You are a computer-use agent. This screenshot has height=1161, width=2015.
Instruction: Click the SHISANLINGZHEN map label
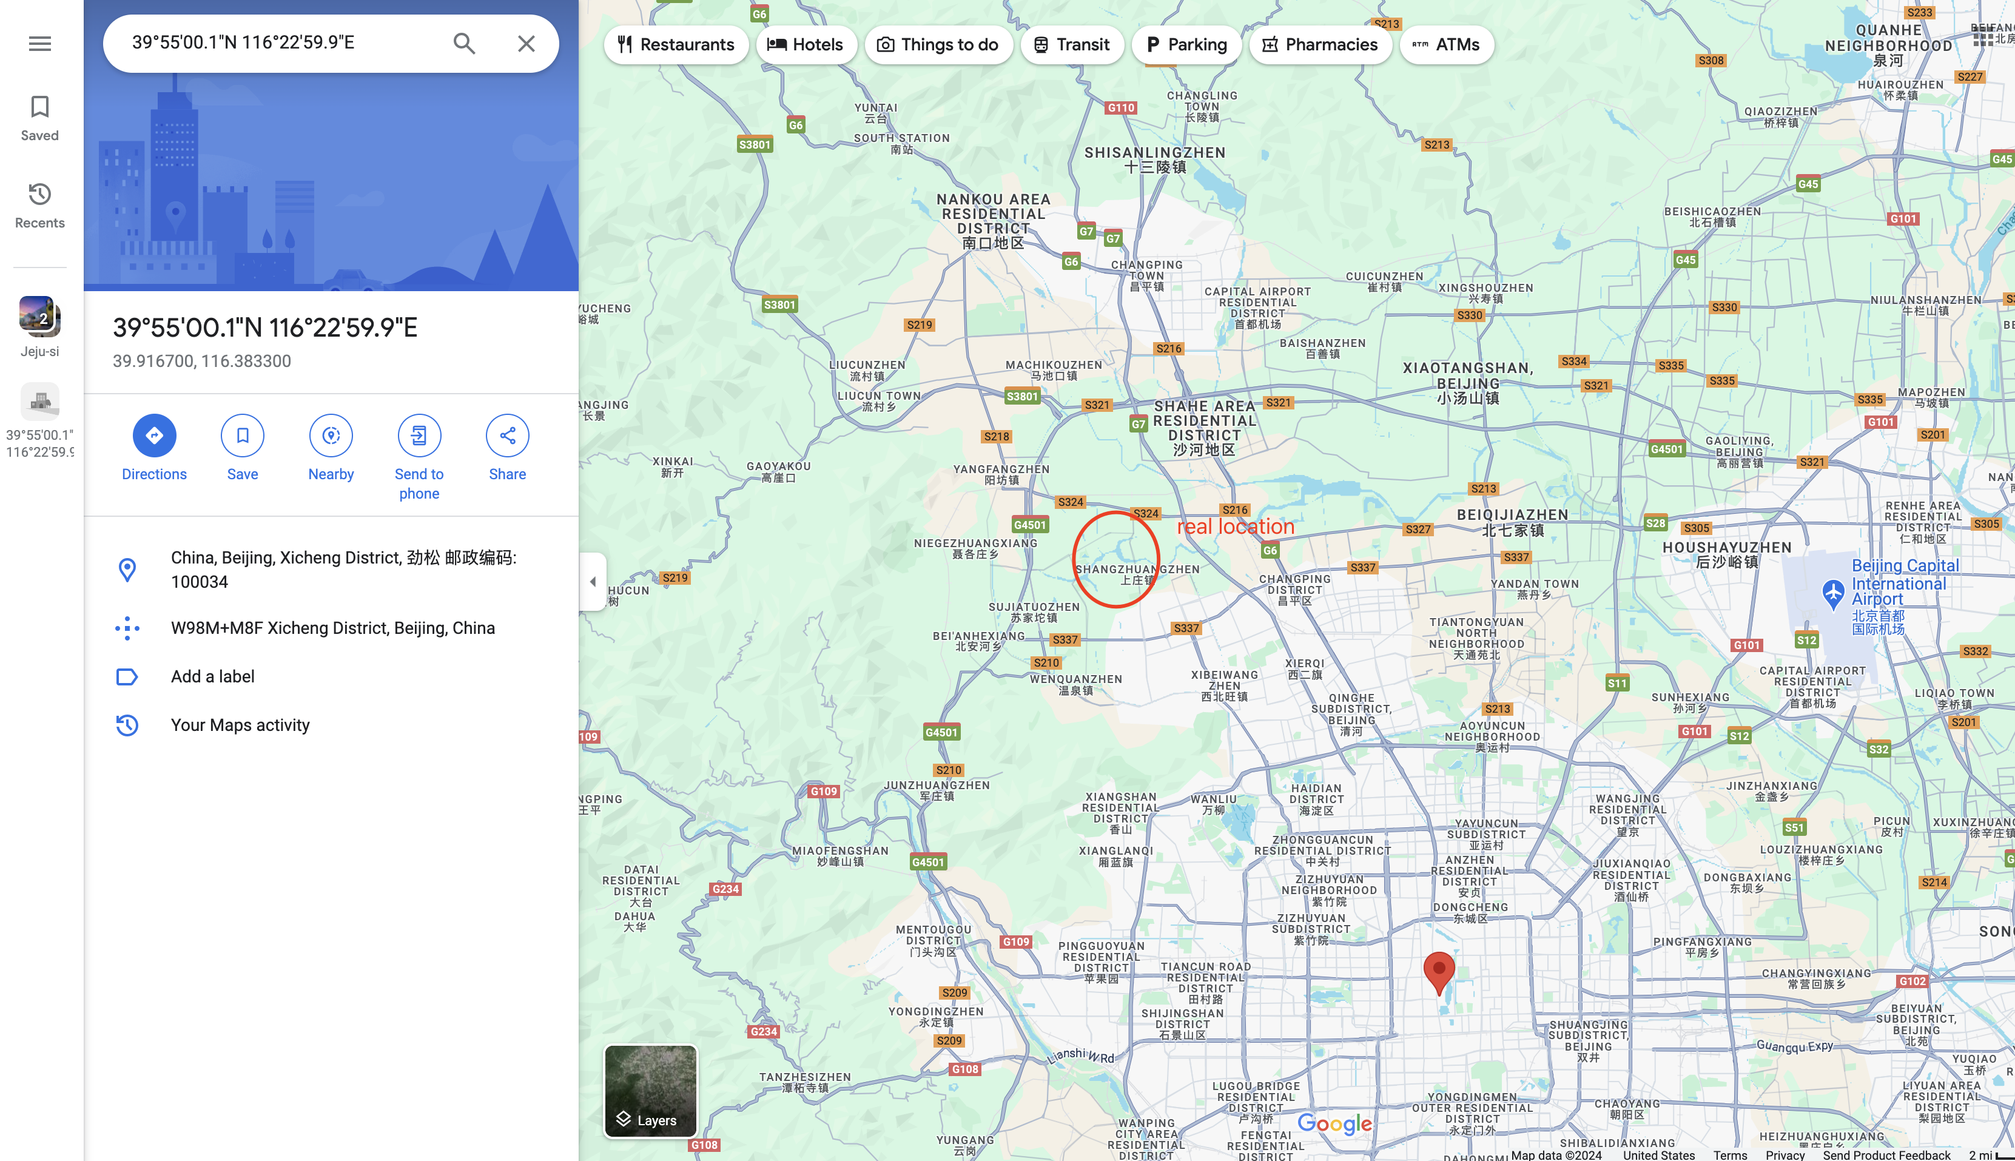pyautogui.click(x=1155, y=160)
